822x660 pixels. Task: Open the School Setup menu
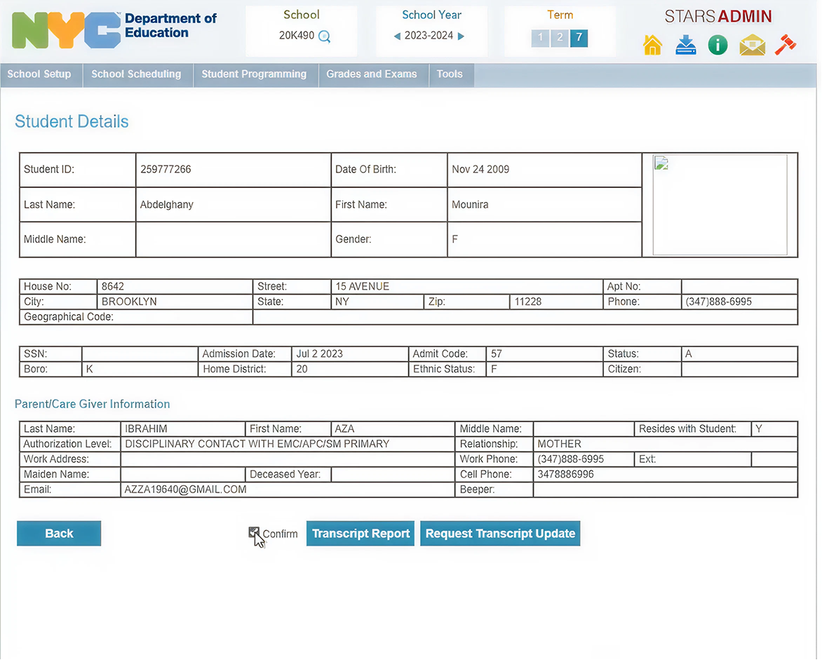pyautogui.click(x=39, y=74)
